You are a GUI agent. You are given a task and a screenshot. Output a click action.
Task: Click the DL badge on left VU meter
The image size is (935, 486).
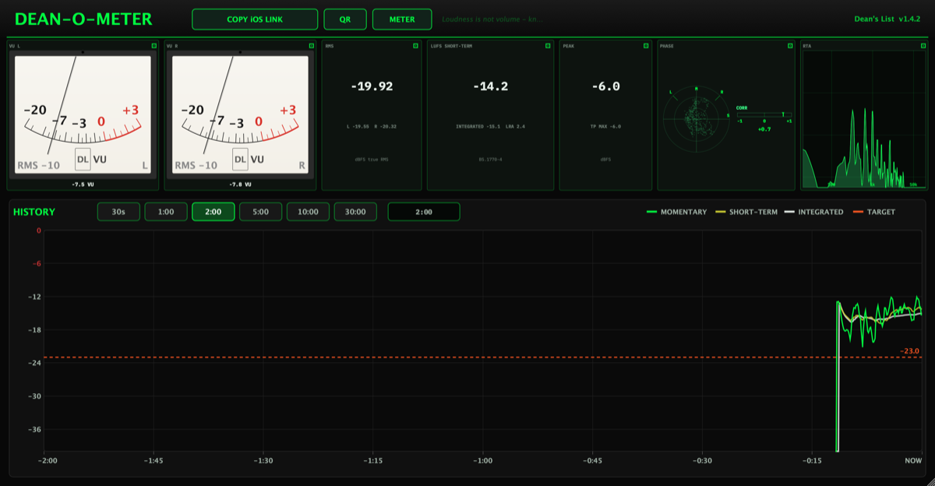83,159
